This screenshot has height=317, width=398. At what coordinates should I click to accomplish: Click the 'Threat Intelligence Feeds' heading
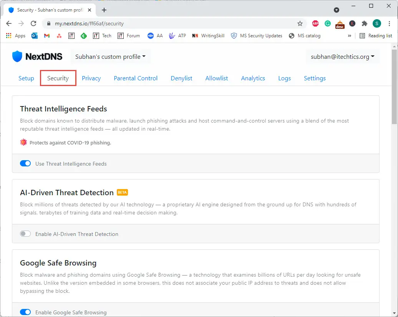[63, 109]
